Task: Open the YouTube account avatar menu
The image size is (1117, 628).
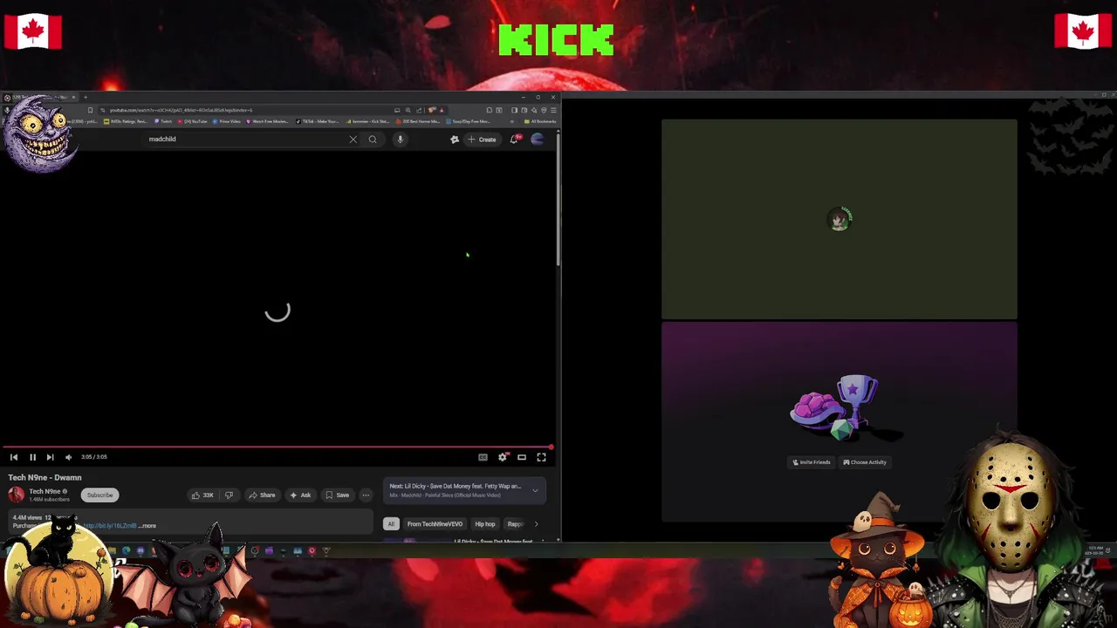Action: coord(537,140)
